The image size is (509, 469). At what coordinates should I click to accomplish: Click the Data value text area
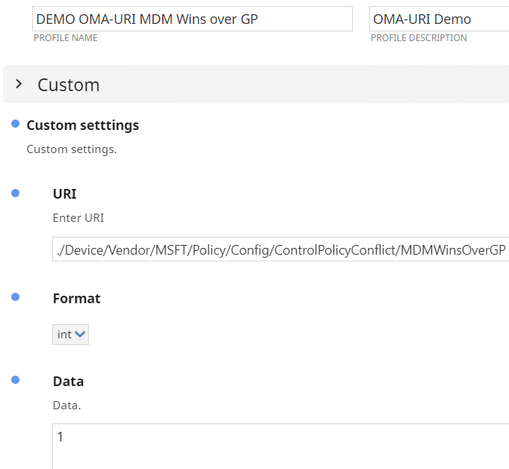coord(280,445)
